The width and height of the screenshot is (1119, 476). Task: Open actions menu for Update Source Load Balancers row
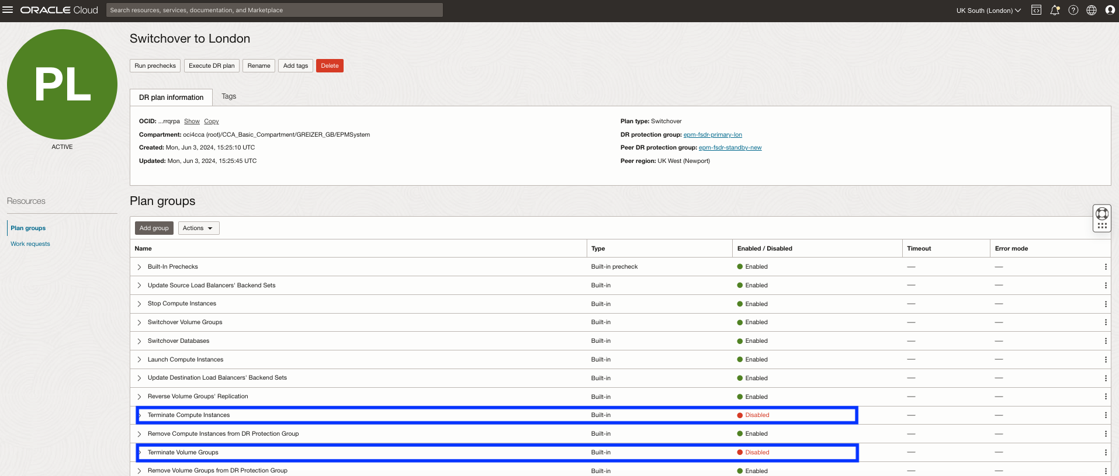(x=1106, y=286)
